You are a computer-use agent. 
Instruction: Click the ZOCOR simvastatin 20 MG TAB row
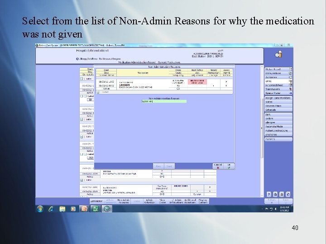coord(126,173)
